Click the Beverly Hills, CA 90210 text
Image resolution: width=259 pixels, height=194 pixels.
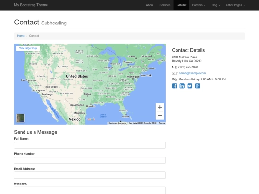click(187, 61)
